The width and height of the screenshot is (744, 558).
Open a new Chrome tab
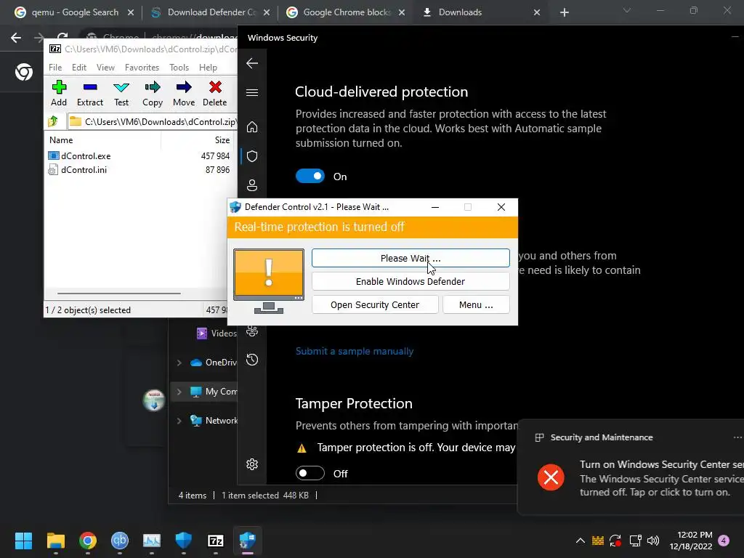tap(564, 12)
